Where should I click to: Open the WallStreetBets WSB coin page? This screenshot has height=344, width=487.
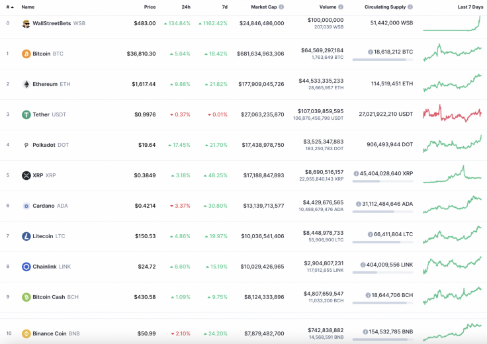point(59,23)
